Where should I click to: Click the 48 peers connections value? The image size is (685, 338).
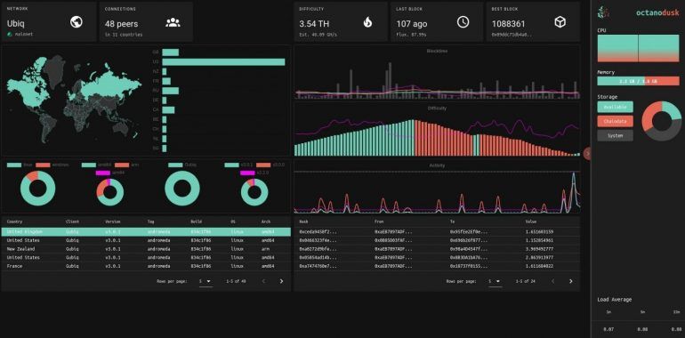coord(121,24)
